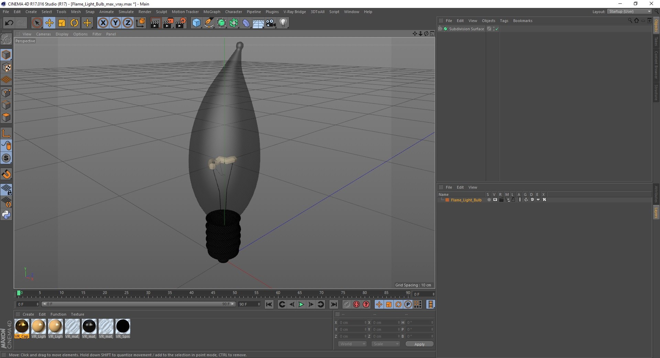
Task: Select the Scale tool in top toolbar
Action: point(62,23)
